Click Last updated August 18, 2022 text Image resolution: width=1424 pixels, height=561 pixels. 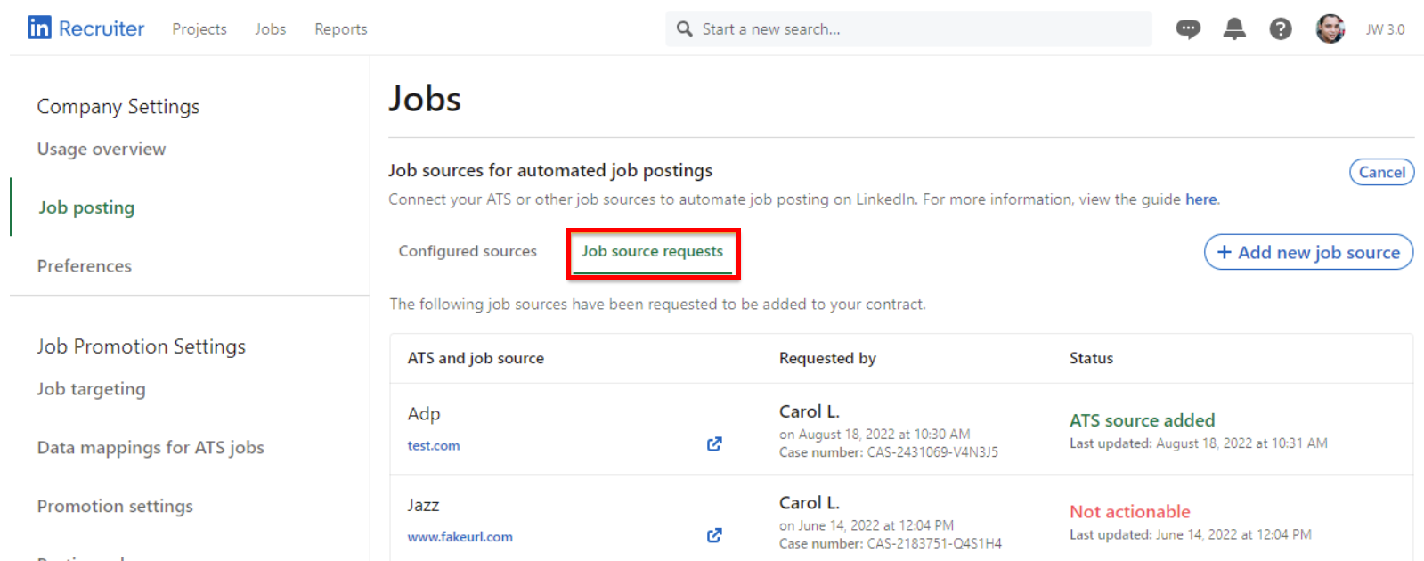[1199, 443]
